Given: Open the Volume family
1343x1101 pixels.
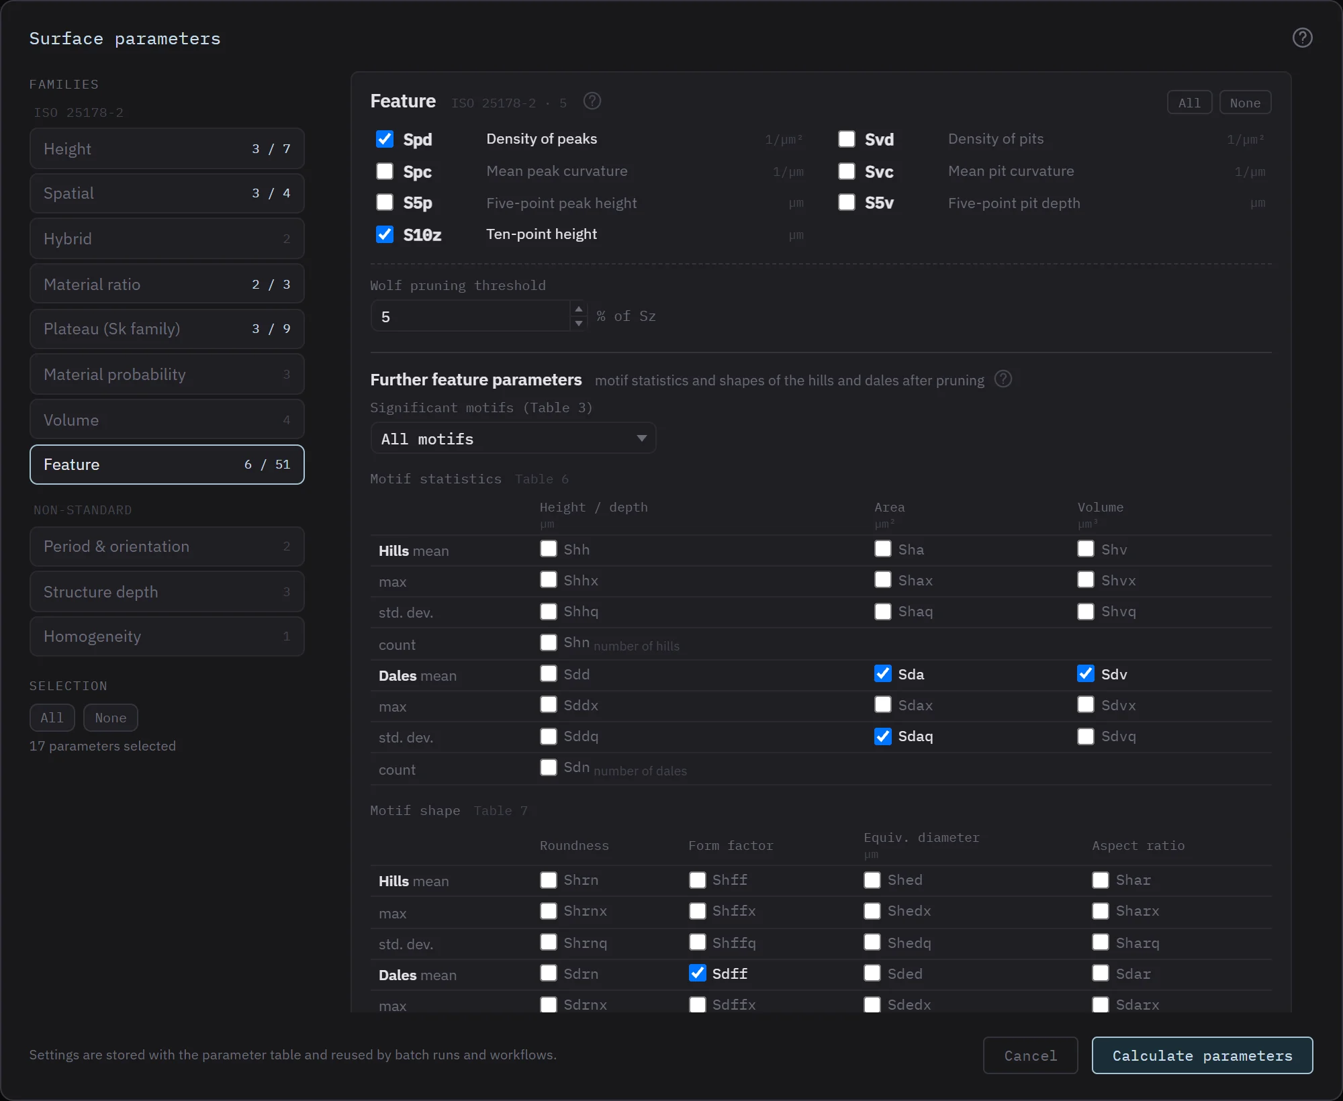Looking at the screenshot, I should click(x=167, y=420).
